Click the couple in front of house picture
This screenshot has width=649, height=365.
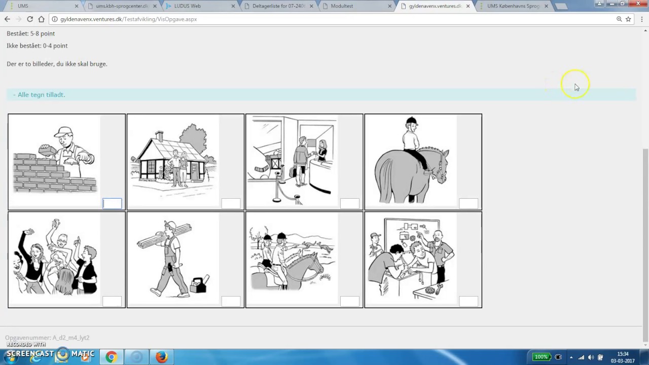coord(174,160)
